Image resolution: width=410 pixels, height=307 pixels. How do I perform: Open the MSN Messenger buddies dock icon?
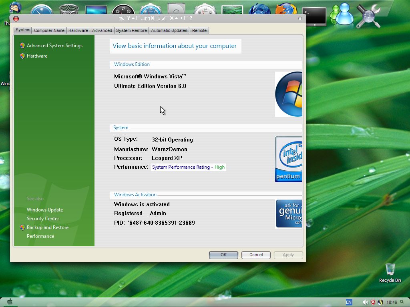click(342, 14)
